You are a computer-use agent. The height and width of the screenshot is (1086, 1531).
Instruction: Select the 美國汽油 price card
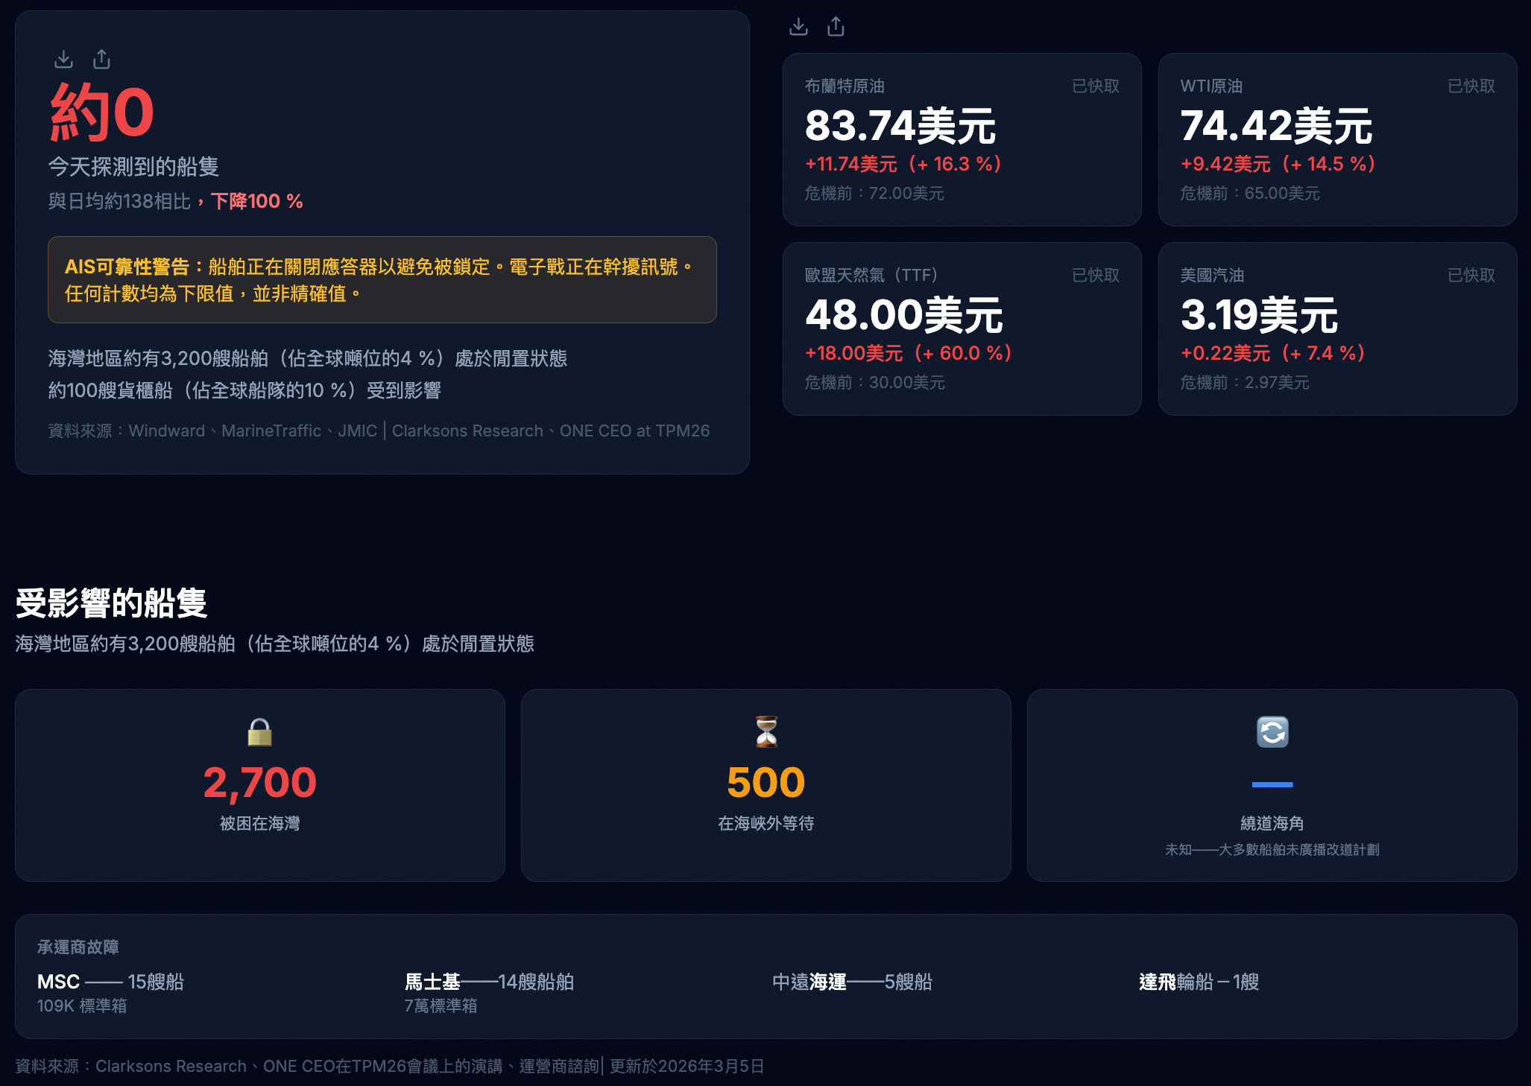point(1337,328)
